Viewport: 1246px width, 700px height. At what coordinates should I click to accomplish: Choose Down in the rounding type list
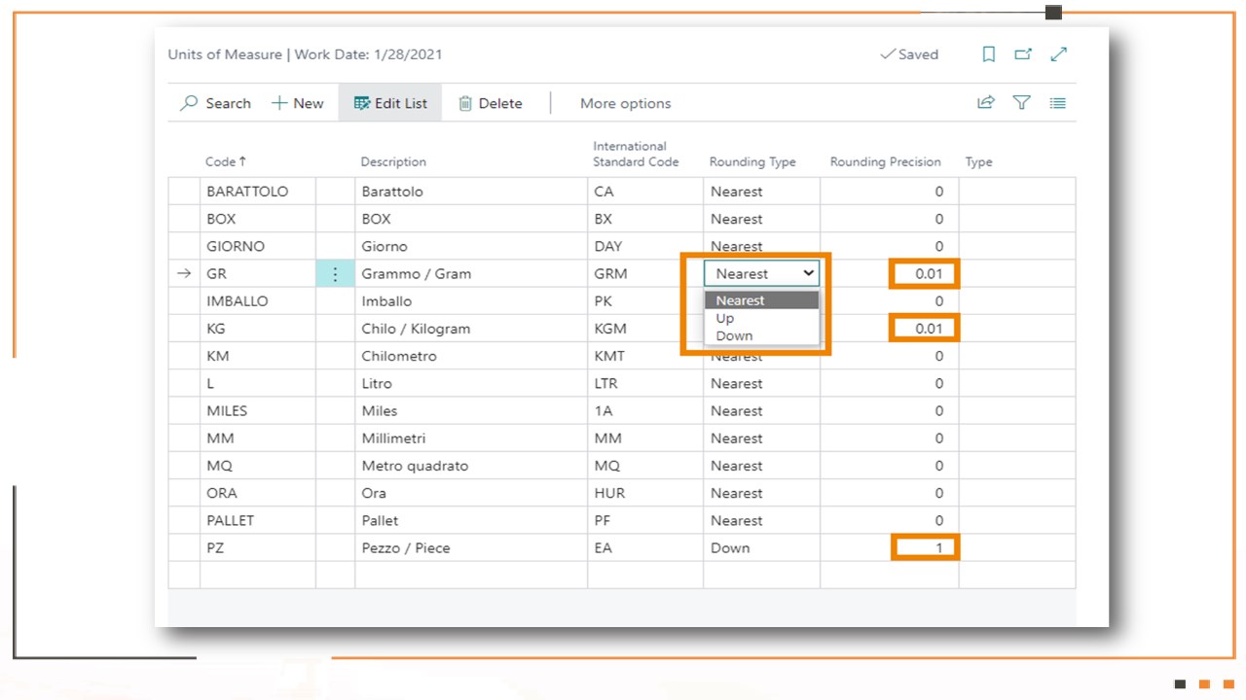pos(734,335)
